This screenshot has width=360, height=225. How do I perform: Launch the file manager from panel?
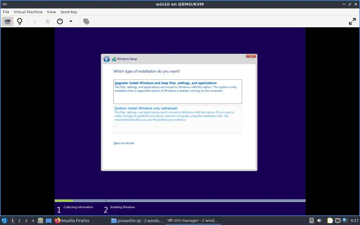[x=40, y=221]
